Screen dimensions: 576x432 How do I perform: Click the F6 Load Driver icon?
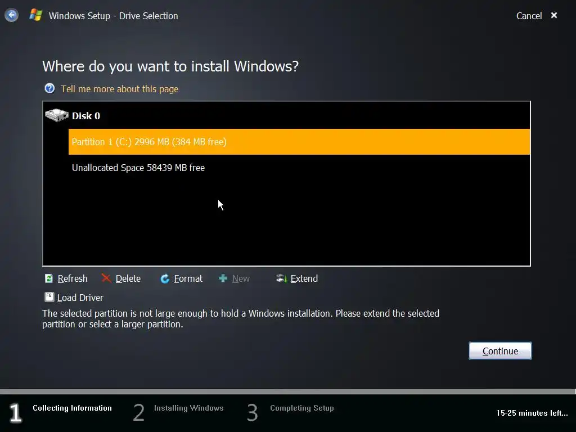click(49, 297)
